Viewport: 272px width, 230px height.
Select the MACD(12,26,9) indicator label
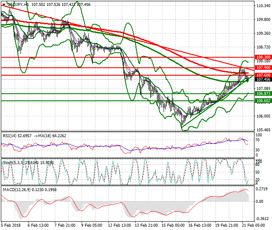17,189
